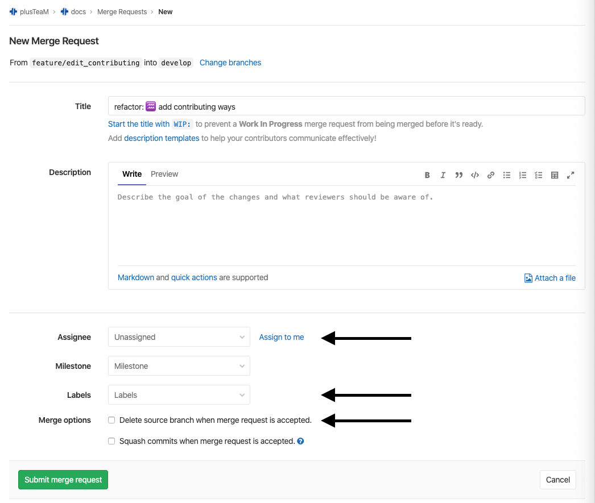Switch to the Preview tab
Viewport: 595px width, 503px height.
pyautogui.click(x=164, y=174)
